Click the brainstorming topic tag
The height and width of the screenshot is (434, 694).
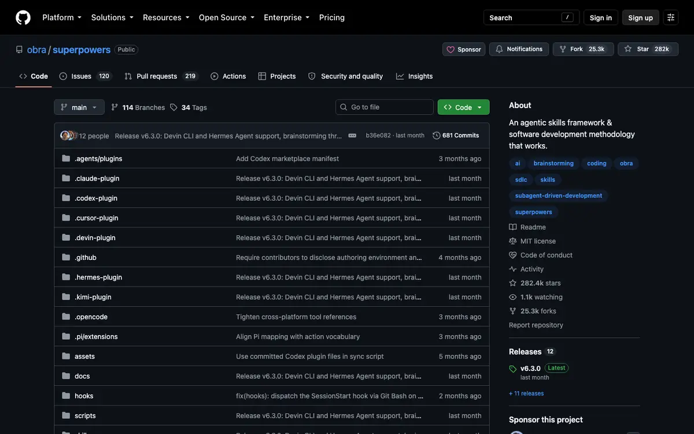553,163
